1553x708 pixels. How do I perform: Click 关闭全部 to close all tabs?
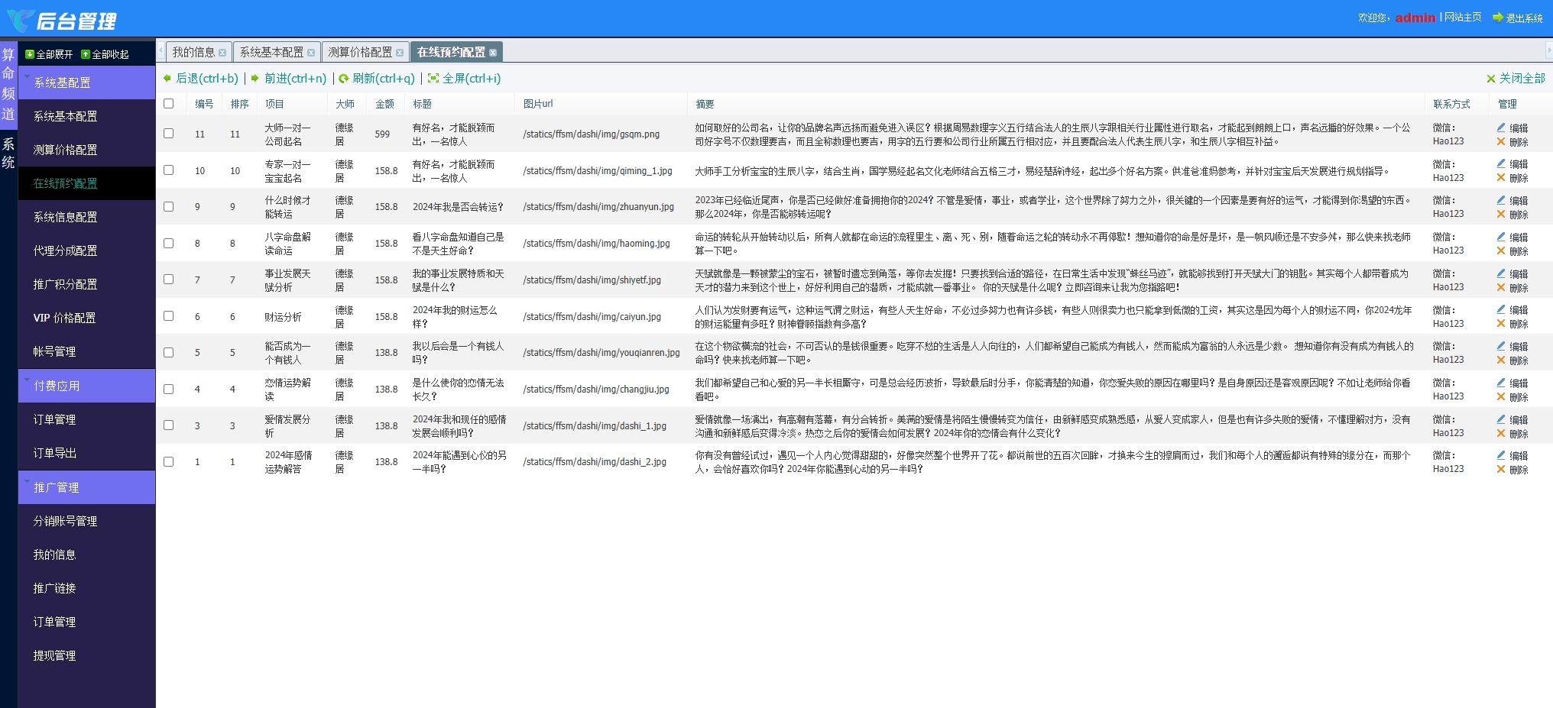click(x=1516, y=78)
